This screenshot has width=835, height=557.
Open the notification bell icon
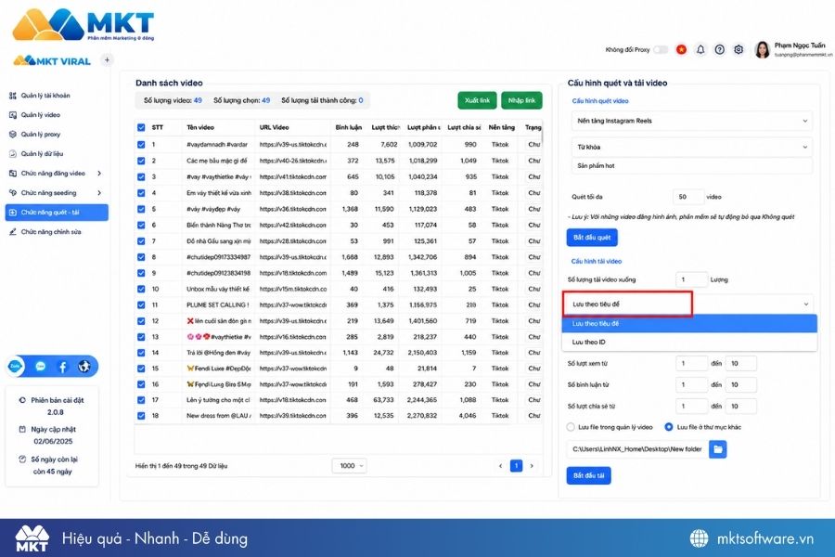pyautogui.click(x=700, y=49)
